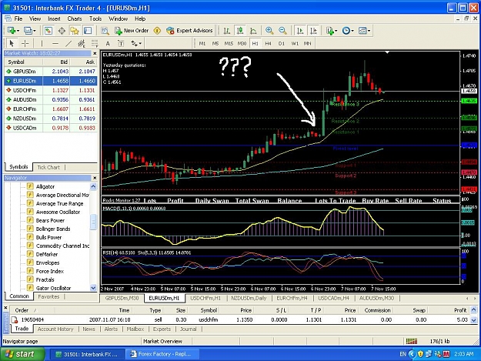Select Awesome Oscillator indicator

[x=58, y=212]
